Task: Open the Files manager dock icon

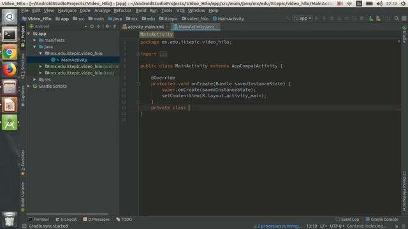Action: click(10, 87)
